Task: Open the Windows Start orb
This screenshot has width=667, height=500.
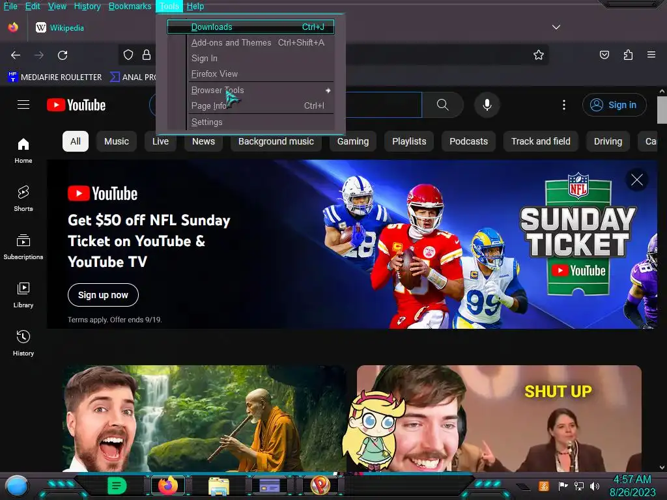Action: click(x=17, y=486)
